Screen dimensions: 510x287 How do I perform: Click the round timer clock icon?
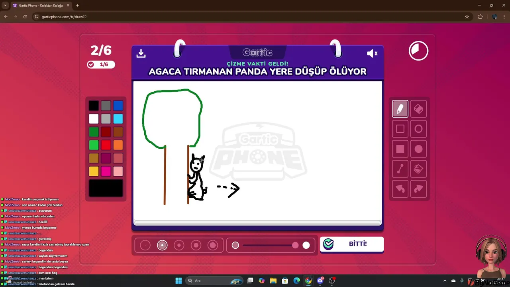[418, 51]
